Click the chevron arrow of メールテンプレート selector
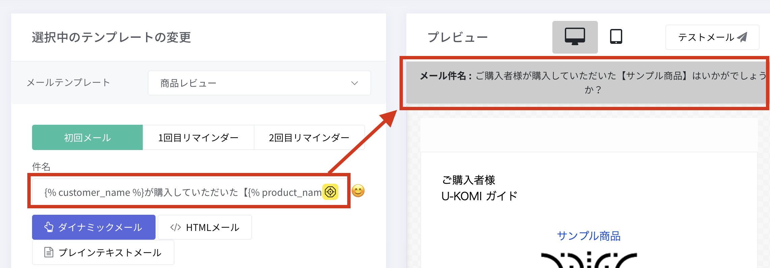Viewport: 770px width, 268px height. [x=354, y=83]
